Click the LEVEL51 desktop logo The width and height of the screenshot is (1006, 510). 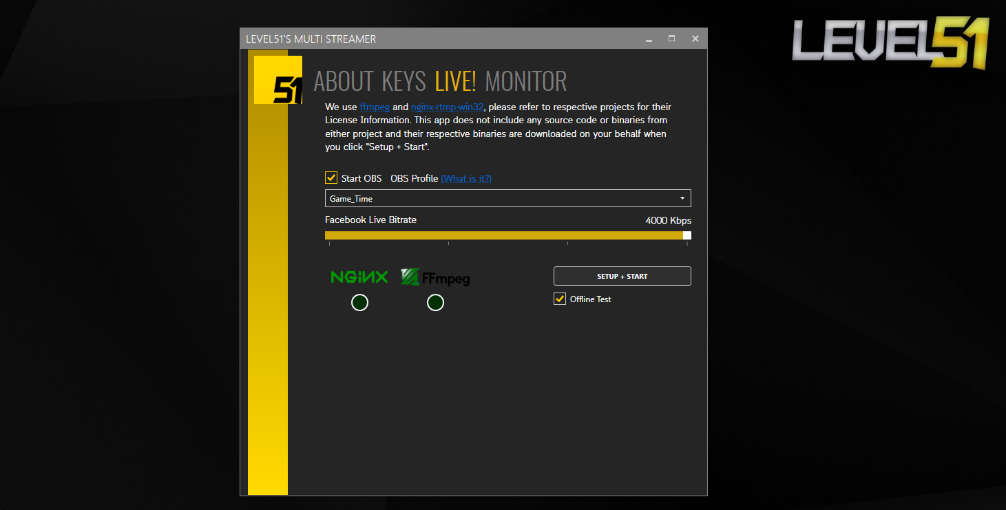[x=890, y=43]
